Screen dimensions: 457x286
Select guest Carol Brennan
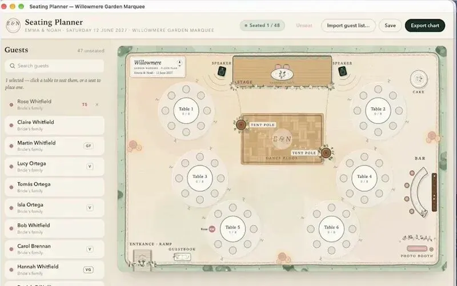(x=54, y=249)
